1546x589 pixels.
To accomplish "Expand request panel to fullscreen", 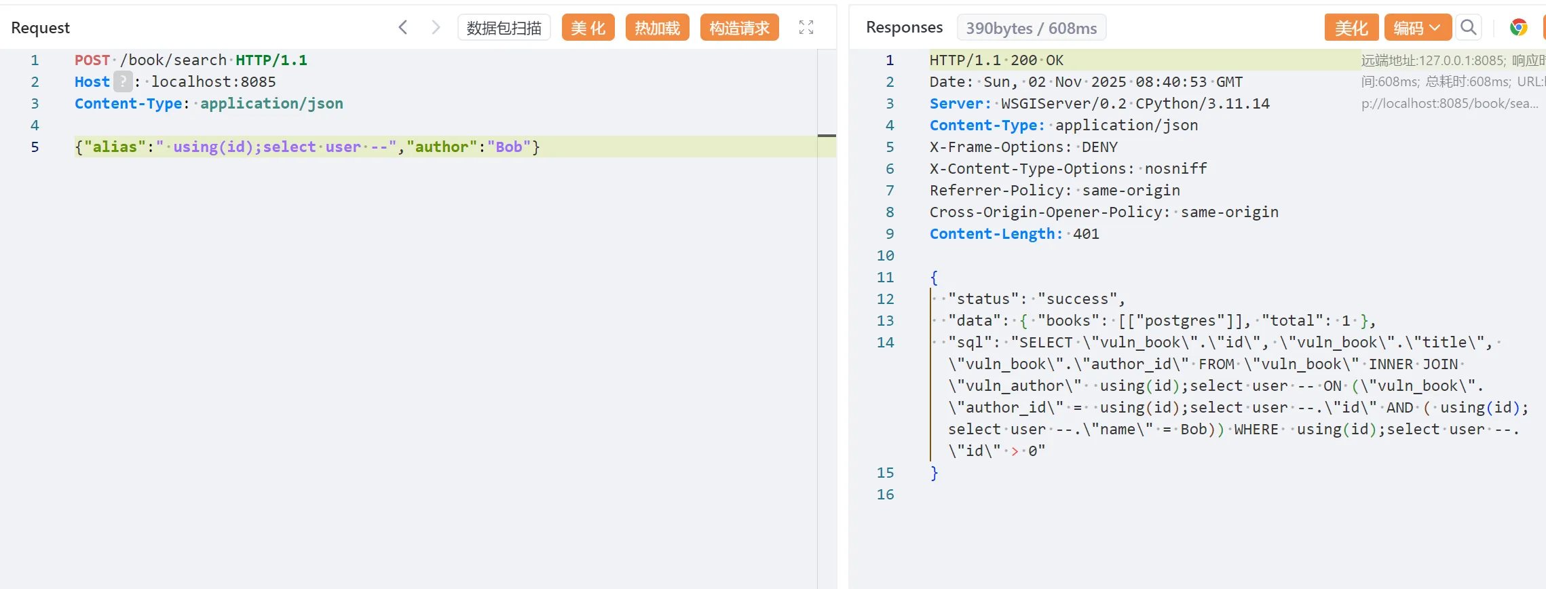I will (x=806, y=27).
